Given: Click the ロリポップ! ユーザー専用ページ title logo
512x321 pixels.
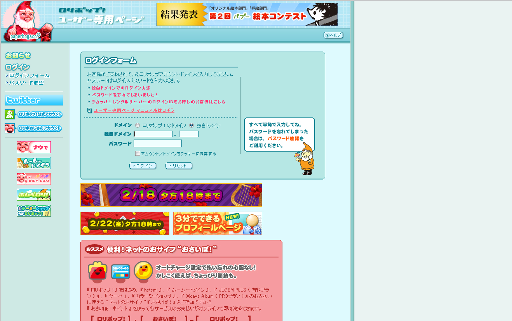Looking at the screenshot, I should [101, 16].
